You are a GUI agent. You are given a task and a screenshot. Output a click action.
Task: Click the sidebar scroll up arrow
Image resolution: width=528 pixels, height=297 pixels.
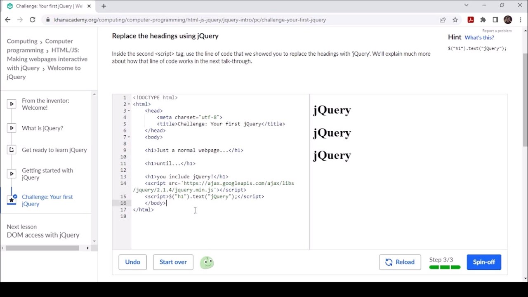click(x=94, y=94)
